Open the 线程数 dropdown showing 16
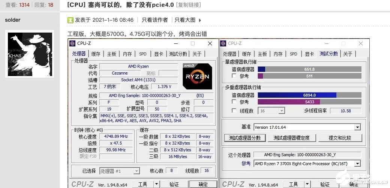 pyautogui.click(x=271, y=111)
